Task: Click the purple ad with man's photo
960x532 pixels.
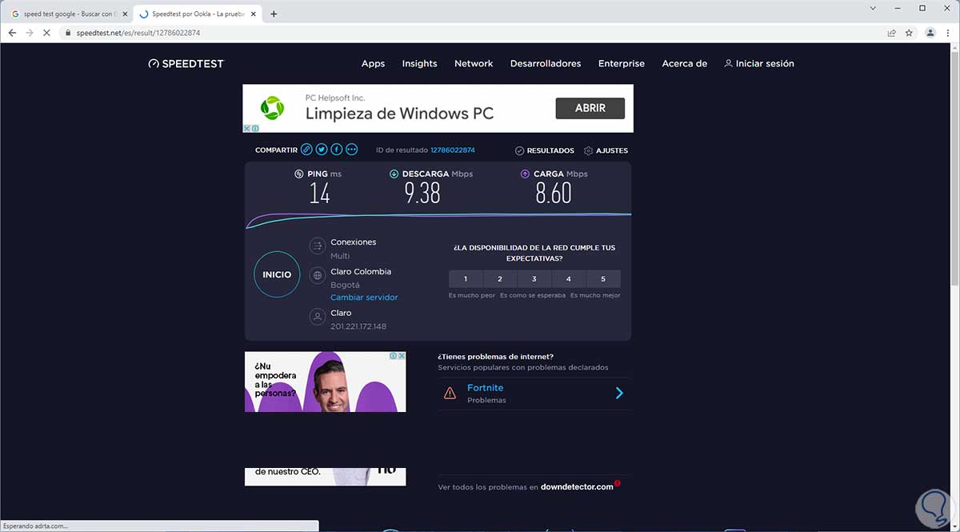Action: [326, 382]
